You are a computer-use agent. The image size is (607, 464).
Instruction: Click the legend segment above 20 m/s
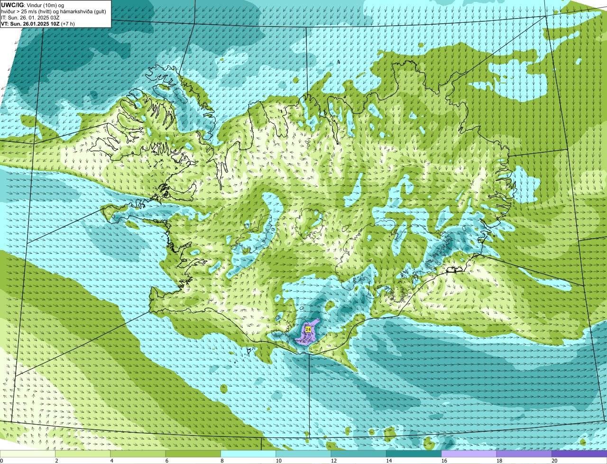[x=579, y=454]
